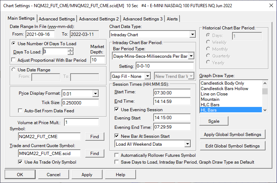Increment the Days To Load spinner up arrow
277x183 pixels.
click(x=70, y=50)
